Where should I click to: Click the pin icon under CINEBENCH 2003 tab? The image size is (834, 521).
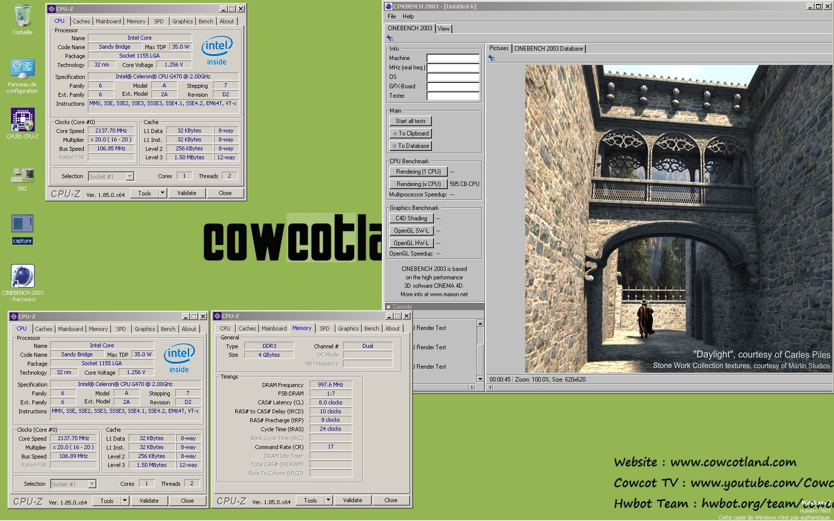(390, 38)
